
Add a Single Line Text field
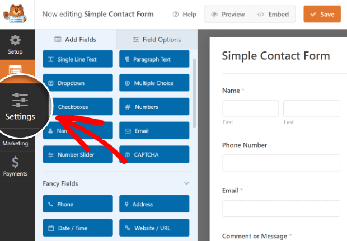(77, 59)
